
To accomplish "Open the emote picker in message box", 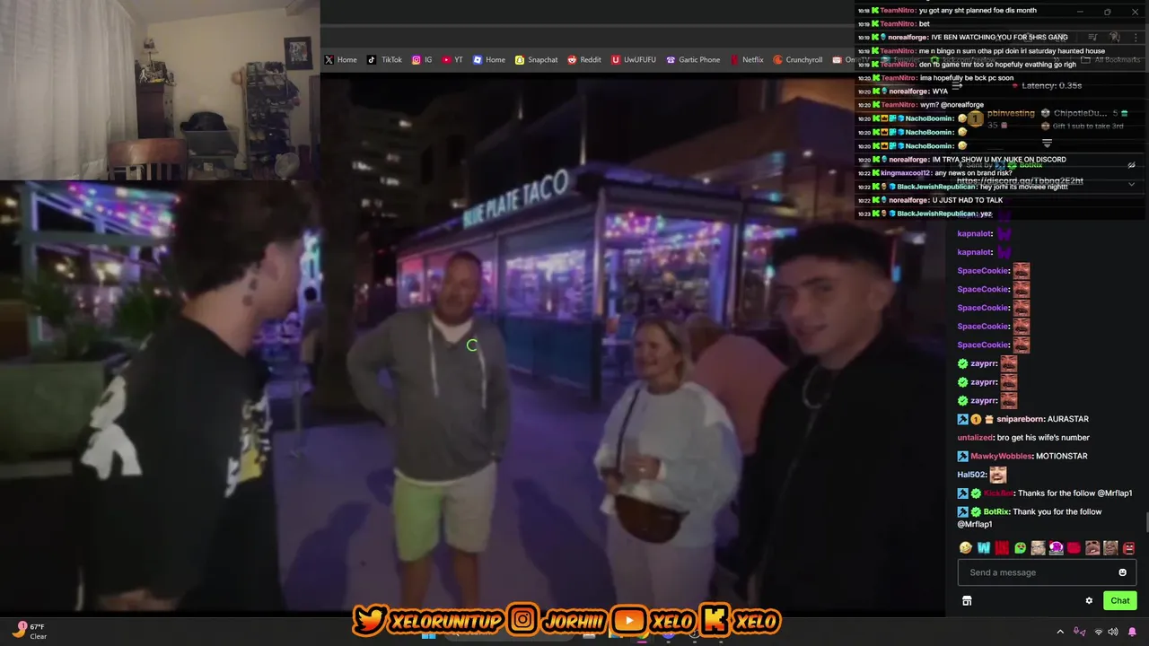I will (1122, 572).
